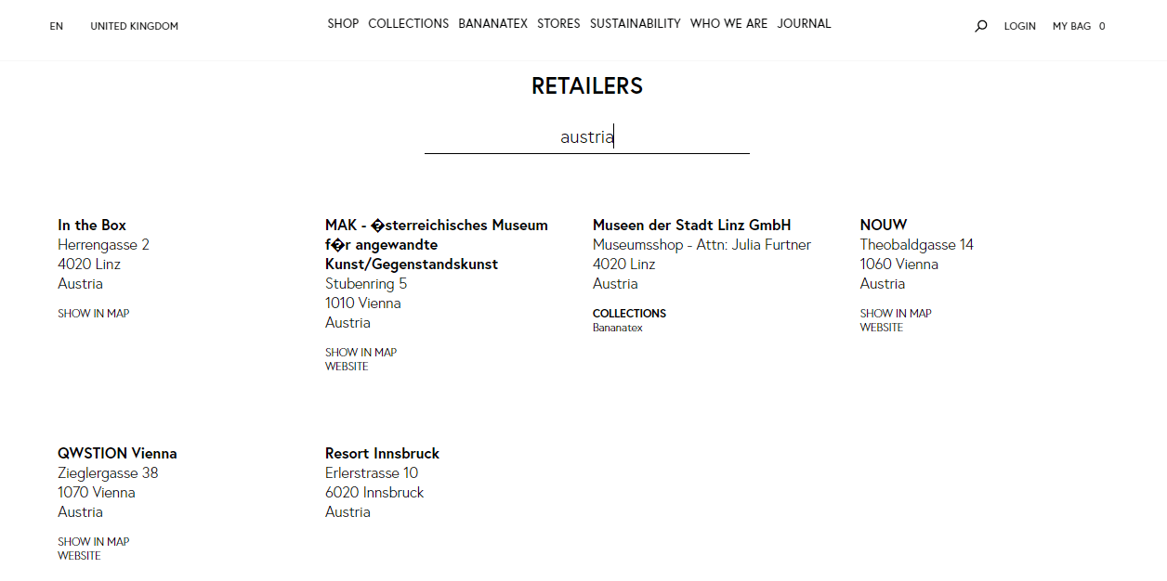Go to the Bananatex page
The width and height of the screenshot is (1167, 581).
click(x=493, y=23)
